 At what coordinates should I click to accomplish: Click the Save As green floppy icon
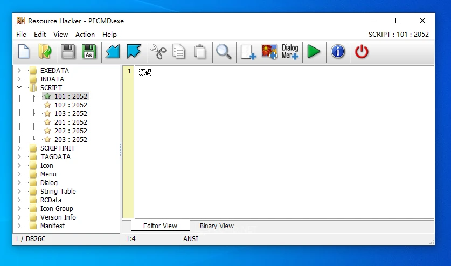(89, 52)
